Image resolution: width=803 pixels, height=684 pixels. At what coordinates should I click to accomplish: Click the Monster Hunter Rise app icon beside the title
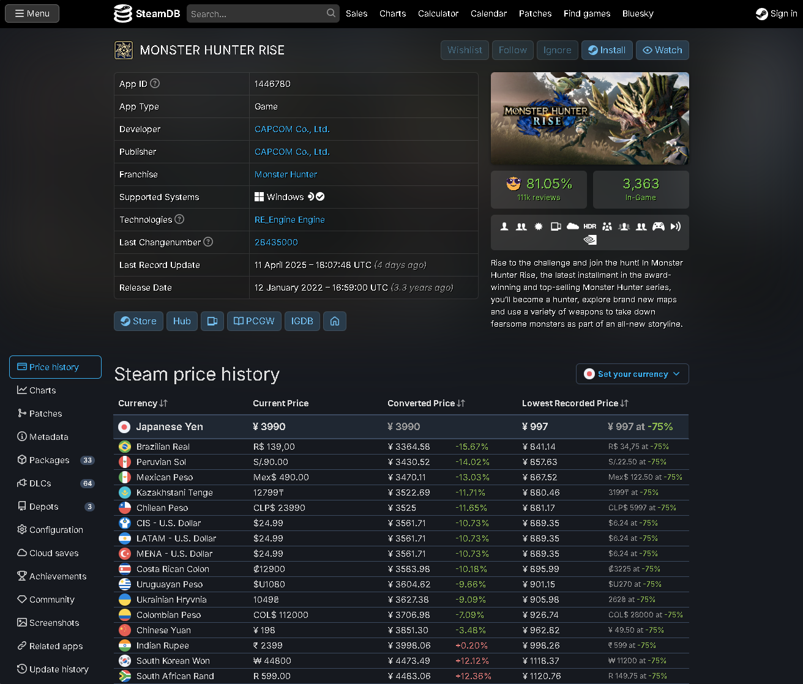(x=124, y=50)
